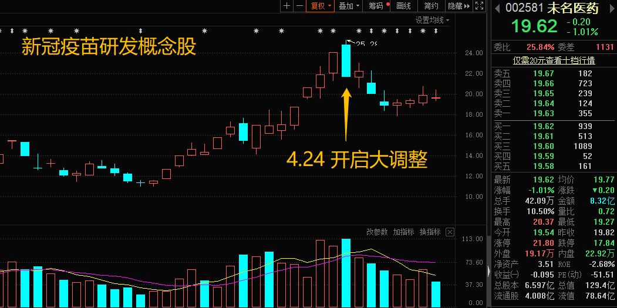This screenshot has height=308, width=617.
Task: Click the 内盘 22.92万 value
Action: [x=600, y=253]
